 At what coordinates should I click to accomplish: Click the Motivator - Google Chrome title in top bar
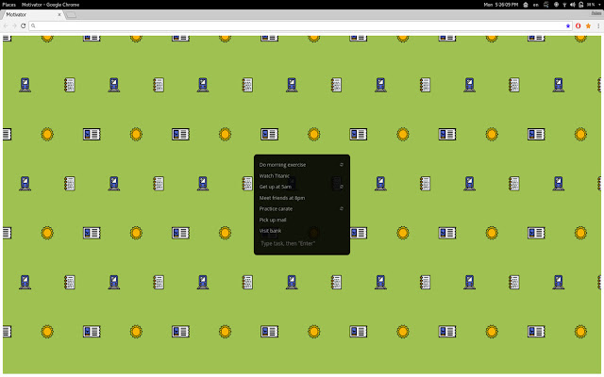coord(50,5)
